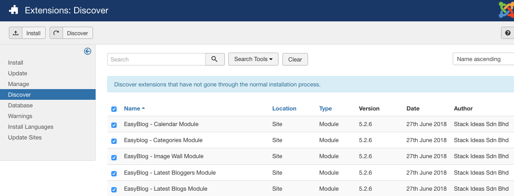Click '5.2.6' in Categories Module row
The height and width of the screenshot is (196, 514).
(x=366, y=140)
